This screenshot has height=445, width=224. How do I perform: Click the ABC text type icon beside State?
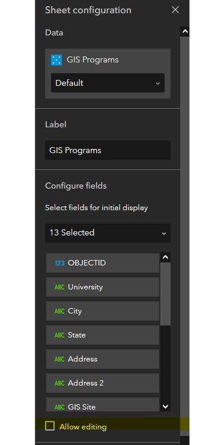(59, 335)
